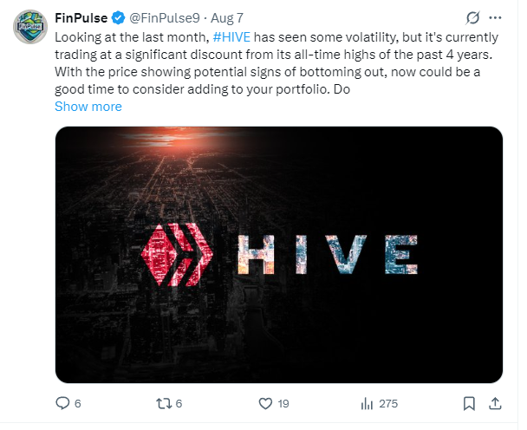
Task: Open the Aug 7 timestamp link
Action: pos(227,18)
